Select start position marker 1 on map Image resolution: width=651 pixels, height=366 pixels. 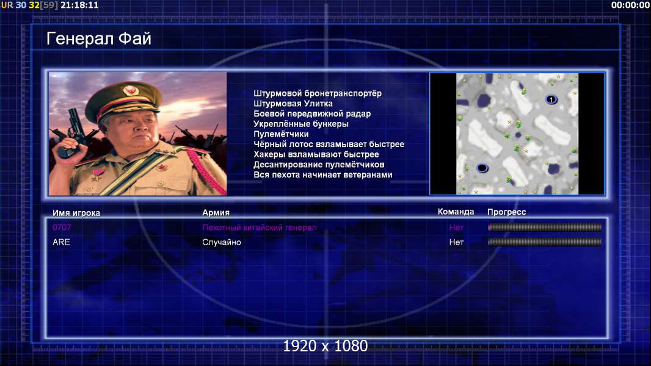click(551, 99)
